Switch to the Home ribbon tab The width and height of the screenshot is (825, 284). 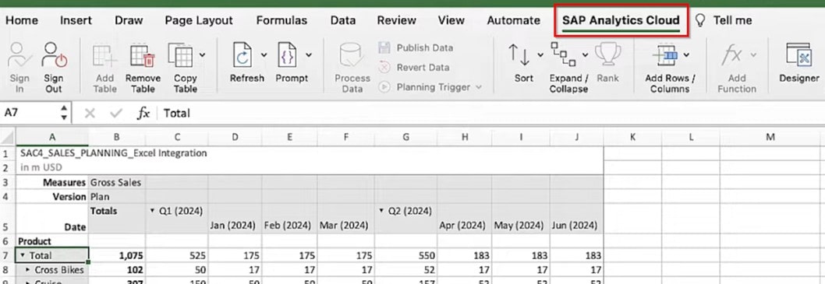(x=22, y=20)
